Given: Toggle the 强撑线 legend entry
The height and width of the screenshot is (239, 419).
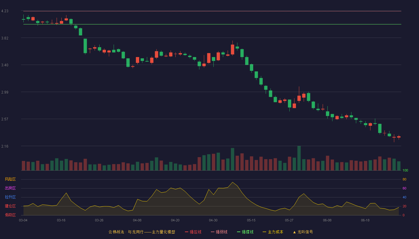Looking at the screenshot, I should tap(245, 232).
